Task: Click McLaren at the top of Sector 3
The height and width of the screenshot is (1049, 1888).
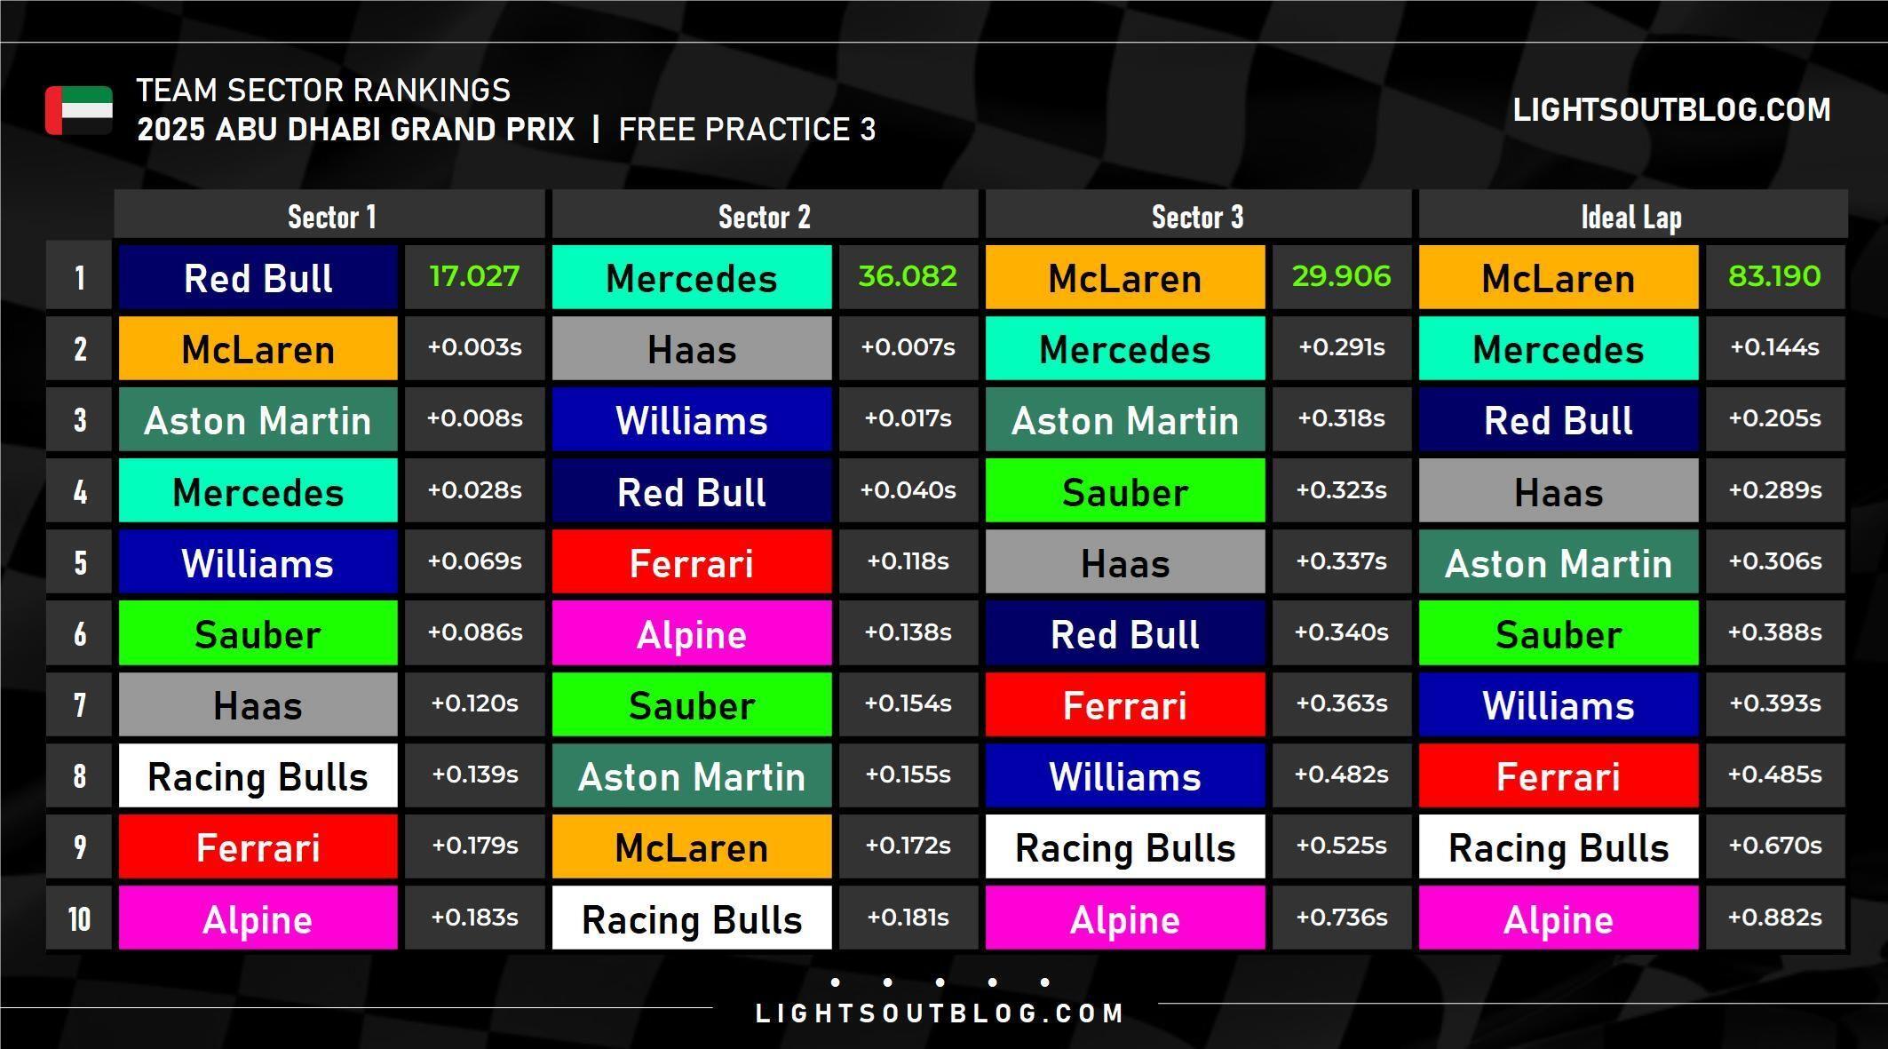Action: coord(1124,278)
